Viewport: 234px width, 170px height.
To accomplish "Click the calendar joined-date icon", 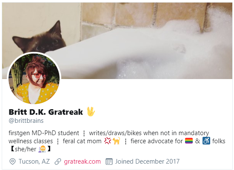I will (x=109, y=161).
